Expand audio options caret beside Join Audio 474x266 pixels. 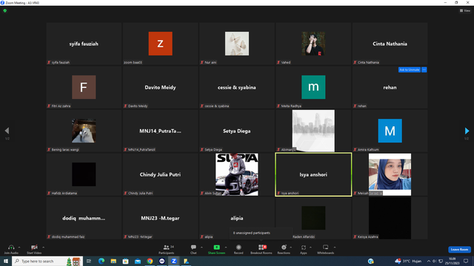pyautogui.click(x=19, y=248)
